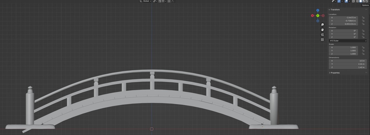Click the pan view hand icon
This screenshot has height=135, width=370.
(x=322, y=29)
